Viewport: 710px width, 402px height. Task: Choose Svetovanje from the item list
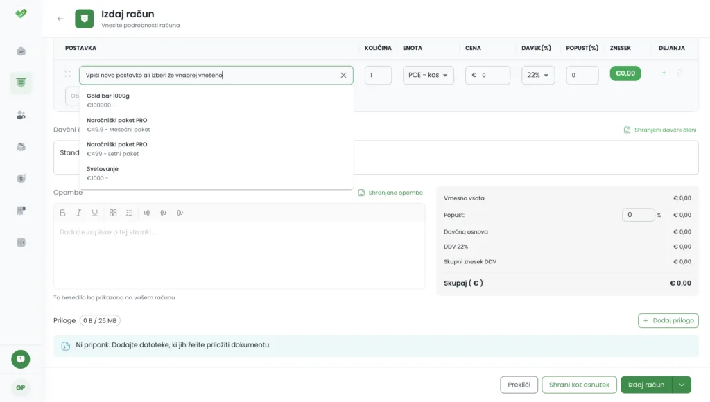tap(216, 173)
